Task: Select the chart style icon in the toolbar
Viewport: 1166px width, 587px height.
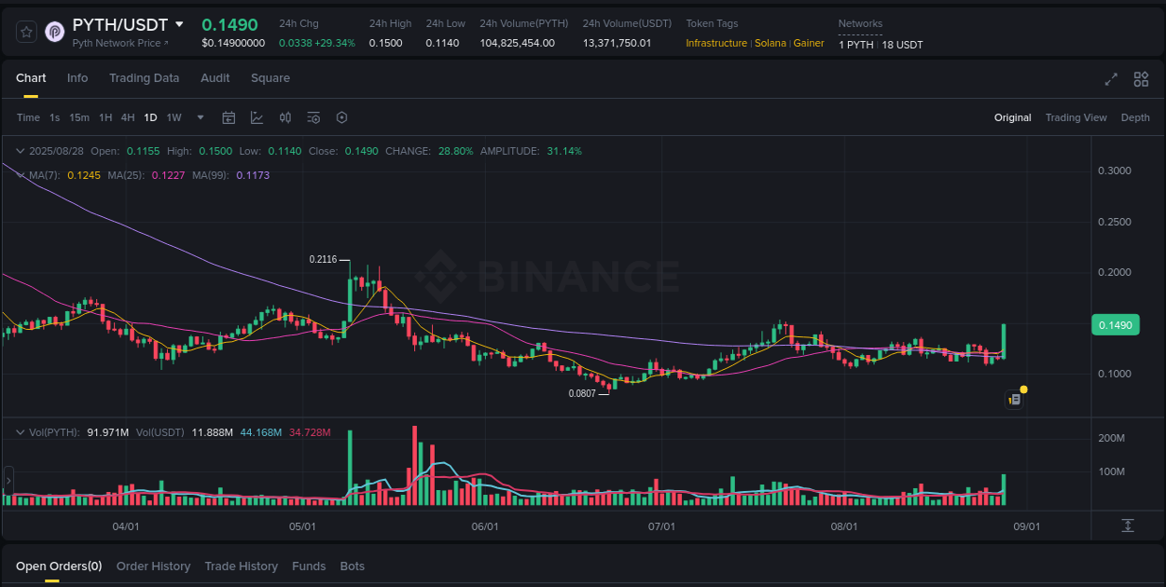Action: pyautogui.click(x=256, y=117)
